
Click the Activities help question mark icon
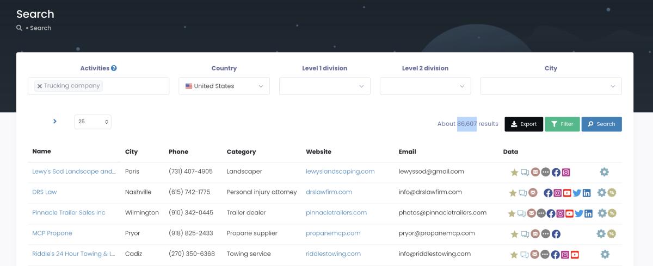tap(114, 68)
